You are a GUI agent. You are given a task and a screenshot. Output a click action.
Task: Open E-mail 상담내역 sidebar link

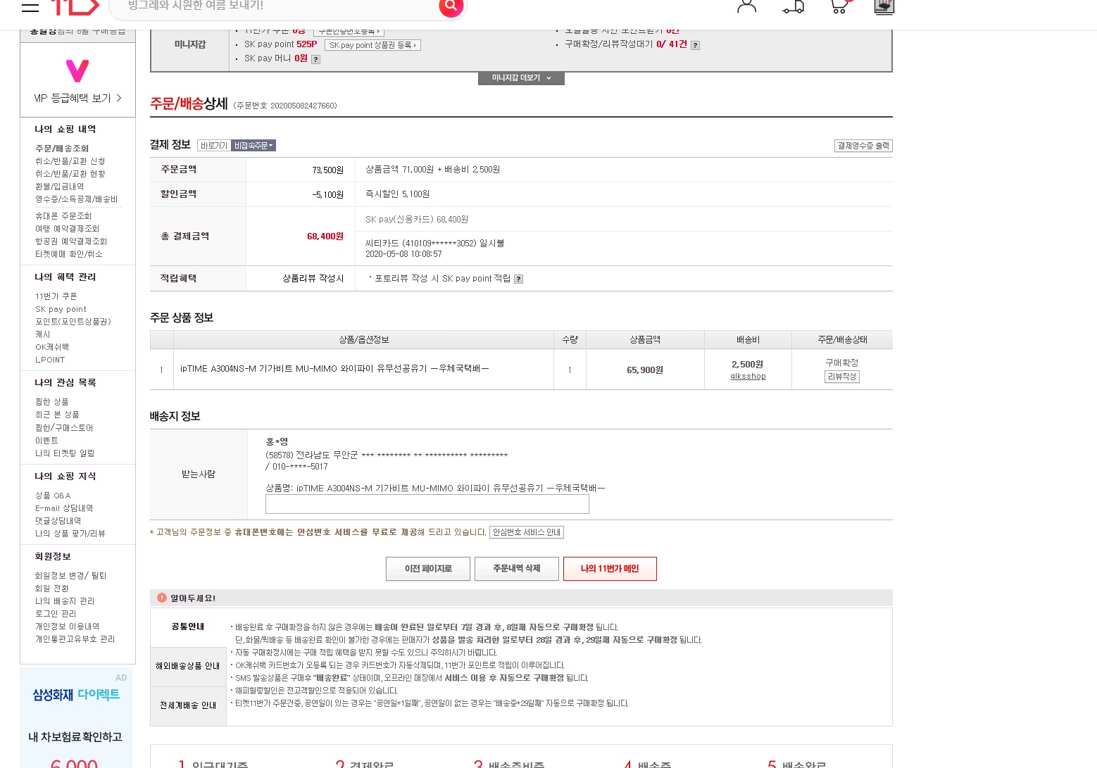coord(64,508)
